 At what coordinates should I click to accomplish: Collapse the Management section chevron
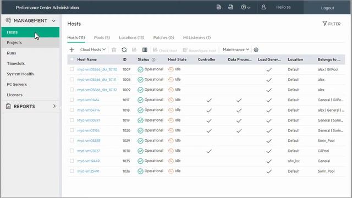(x=54, y=21)
